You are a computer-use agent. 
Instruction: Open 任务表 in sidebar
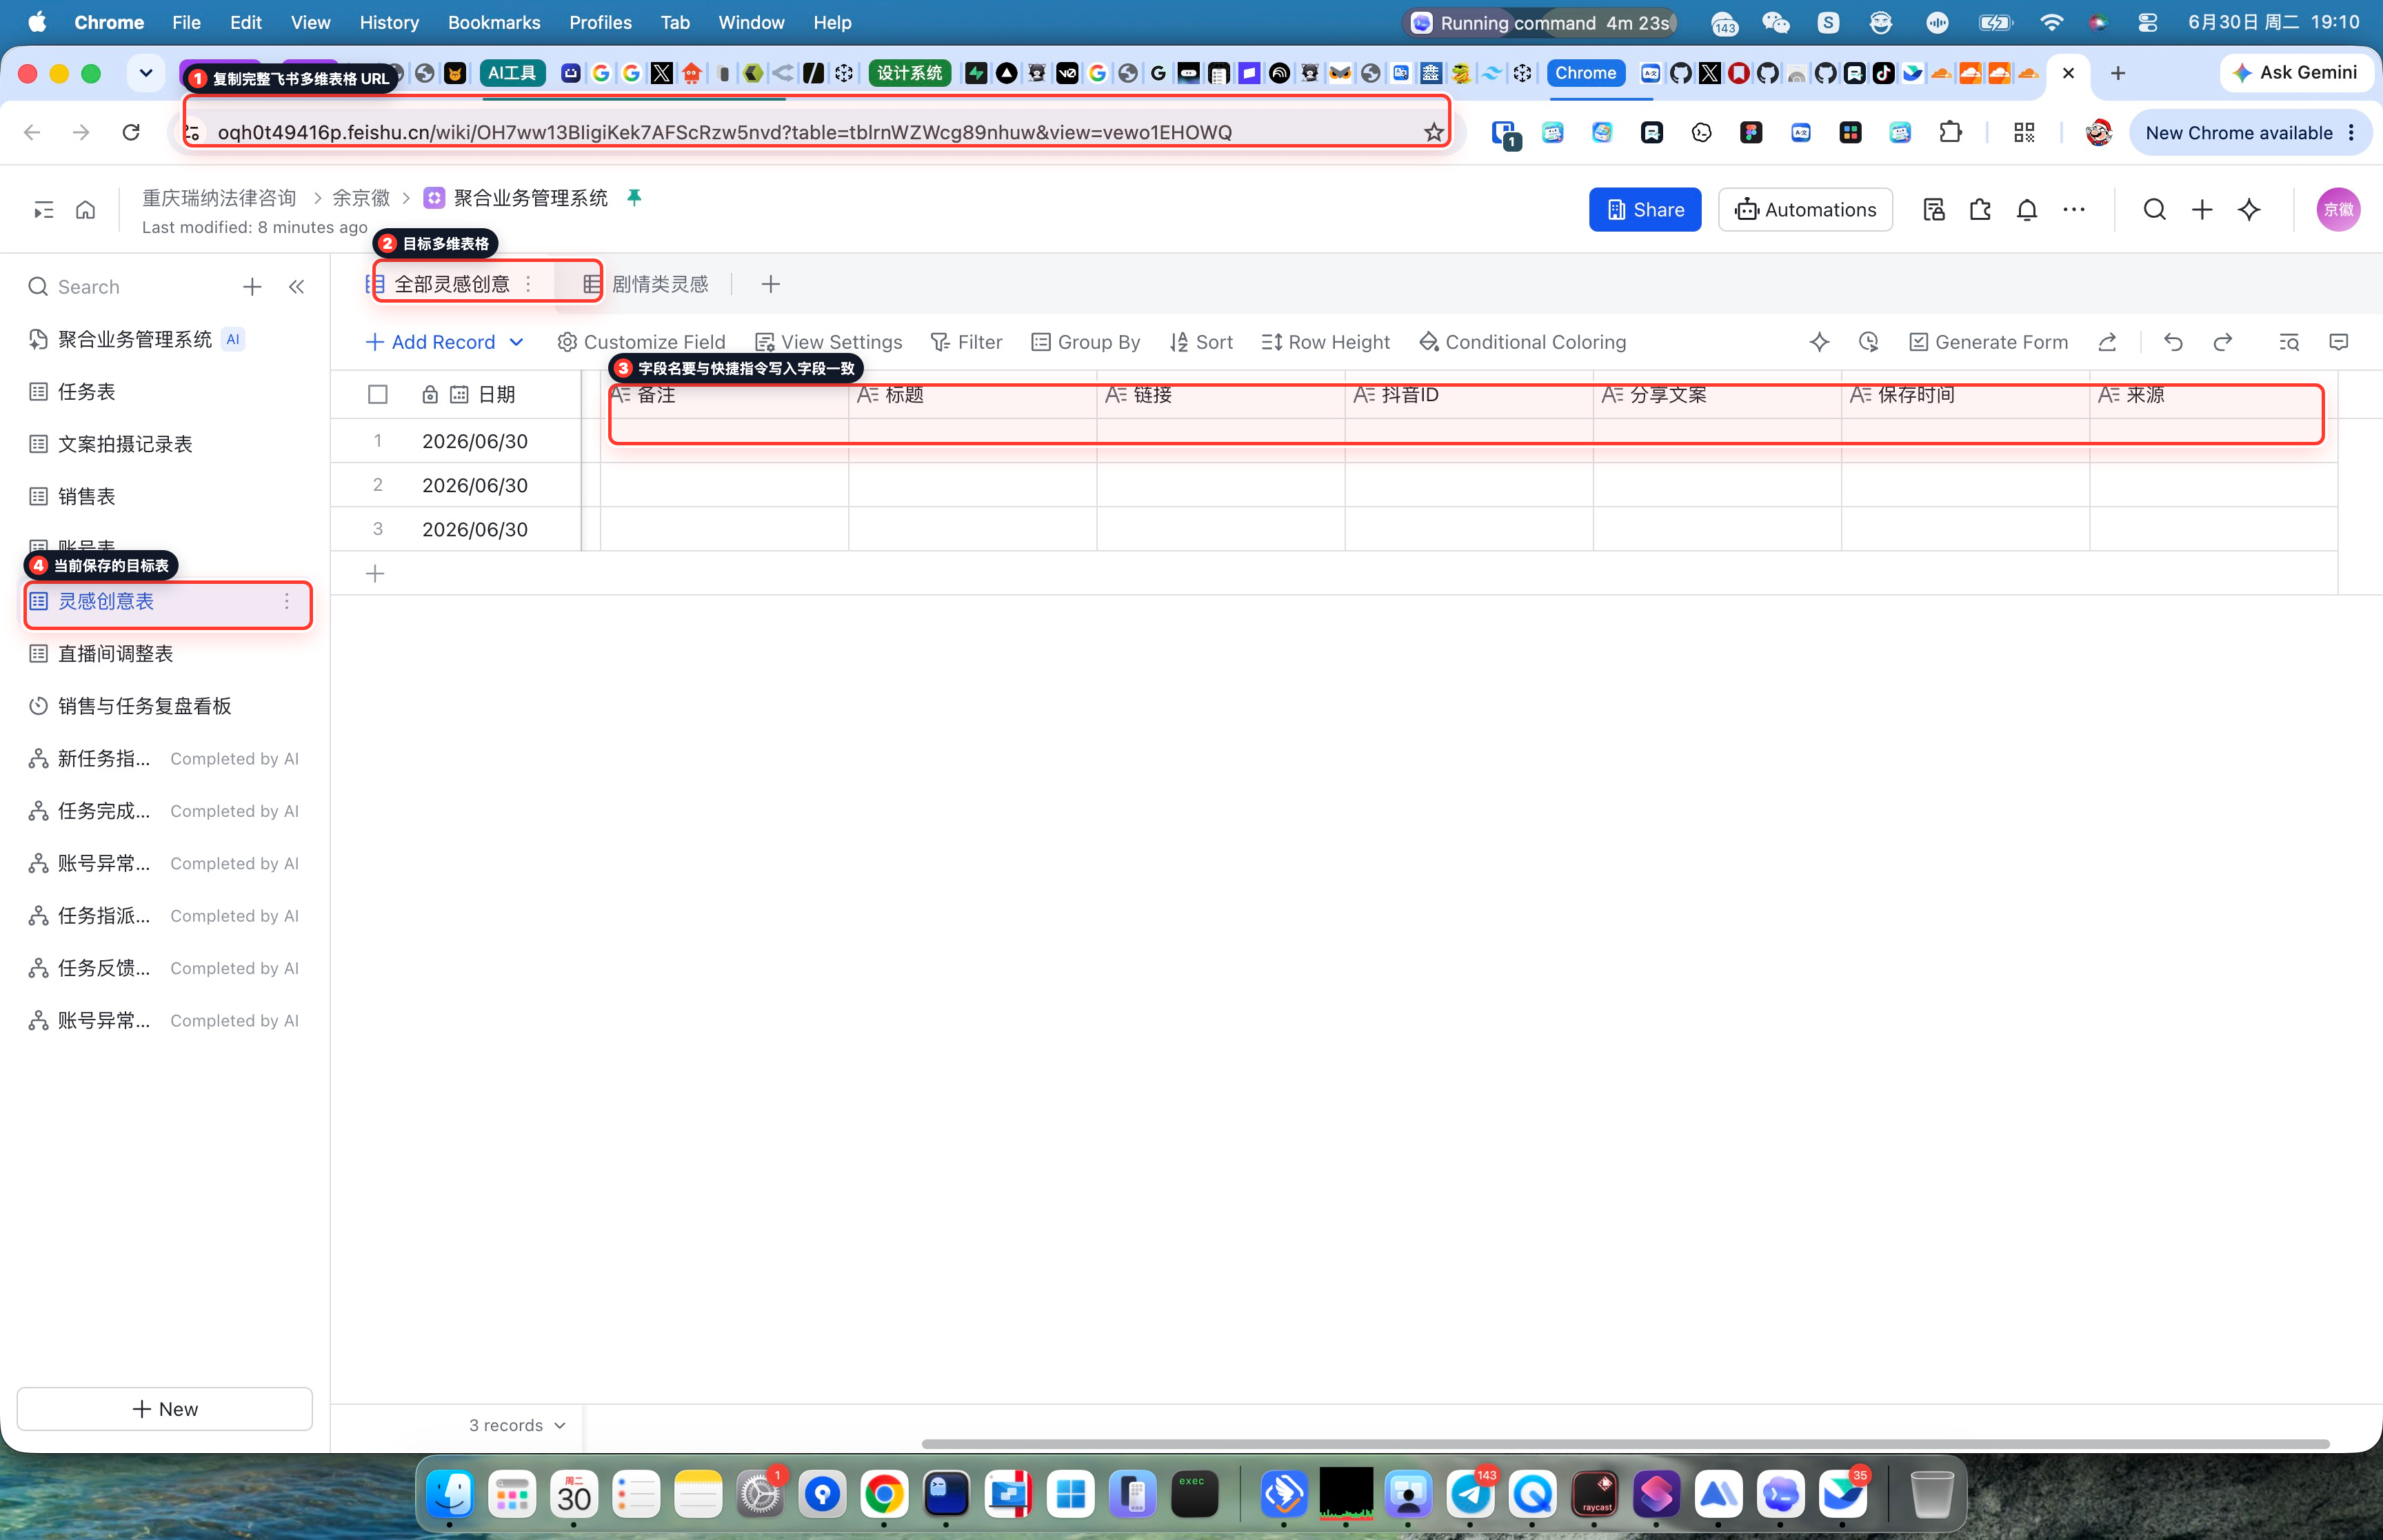click(x=165, y=392)
